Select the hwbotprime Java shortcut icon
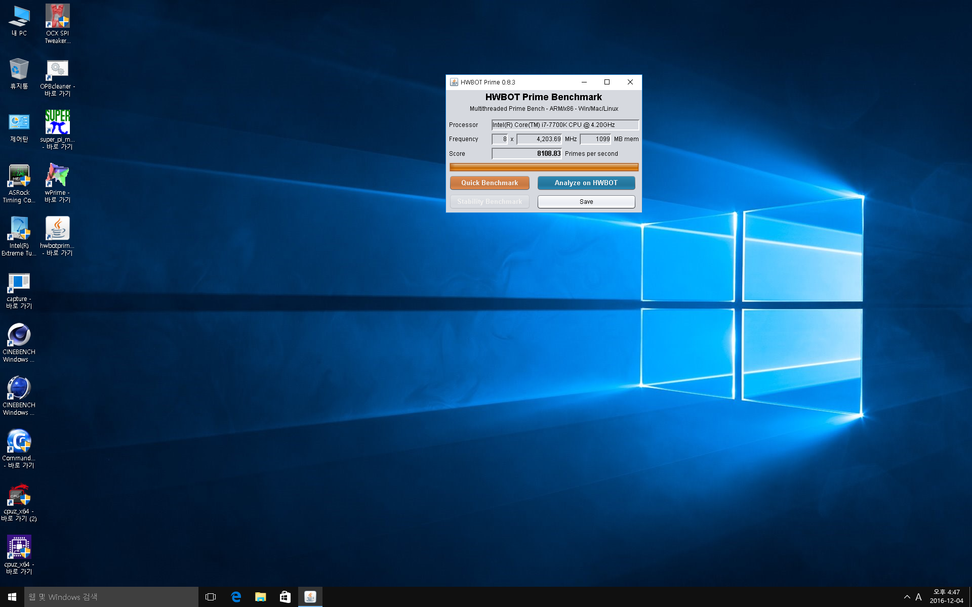The height and width of the screenshot is (607, 972). coord(57,236)
